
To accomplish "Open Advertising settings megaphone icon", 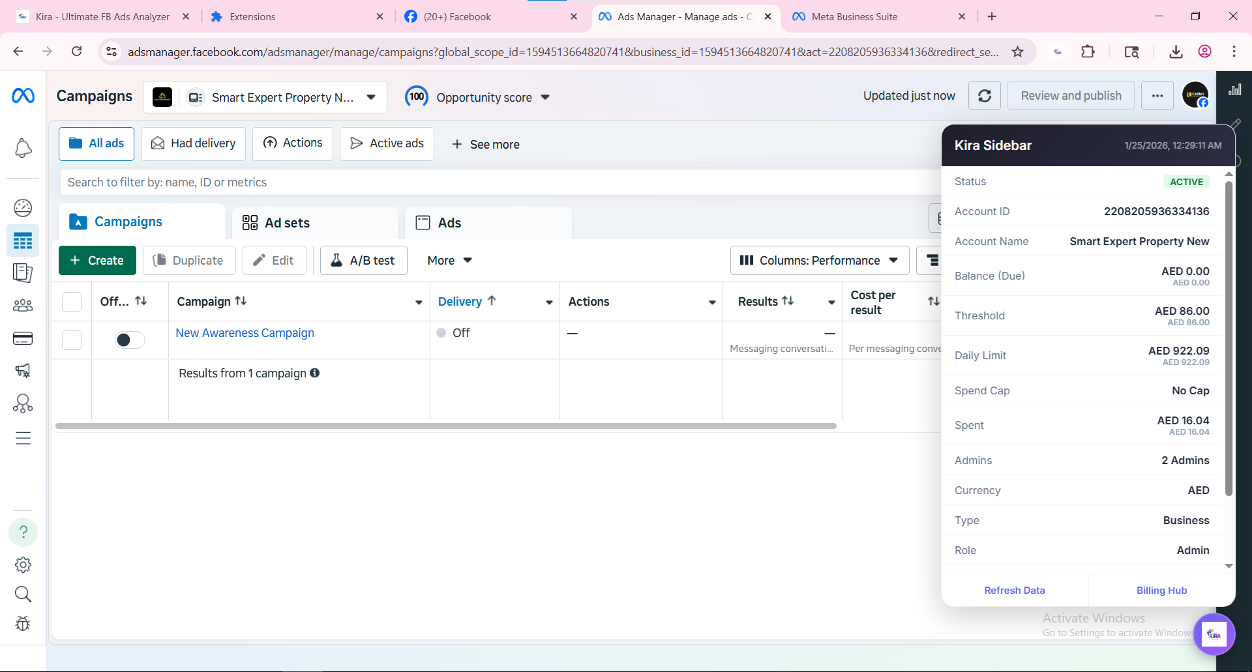I will click(x=23, y=370).
